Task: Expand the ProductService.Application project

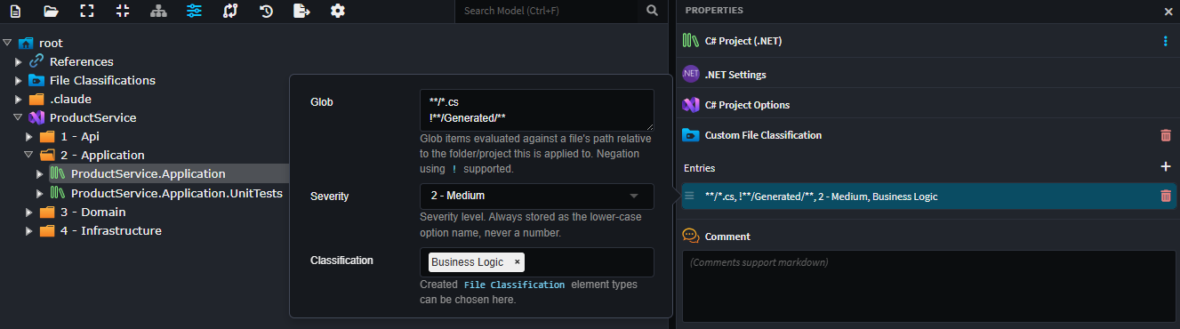Action: (x=39, y=174)
